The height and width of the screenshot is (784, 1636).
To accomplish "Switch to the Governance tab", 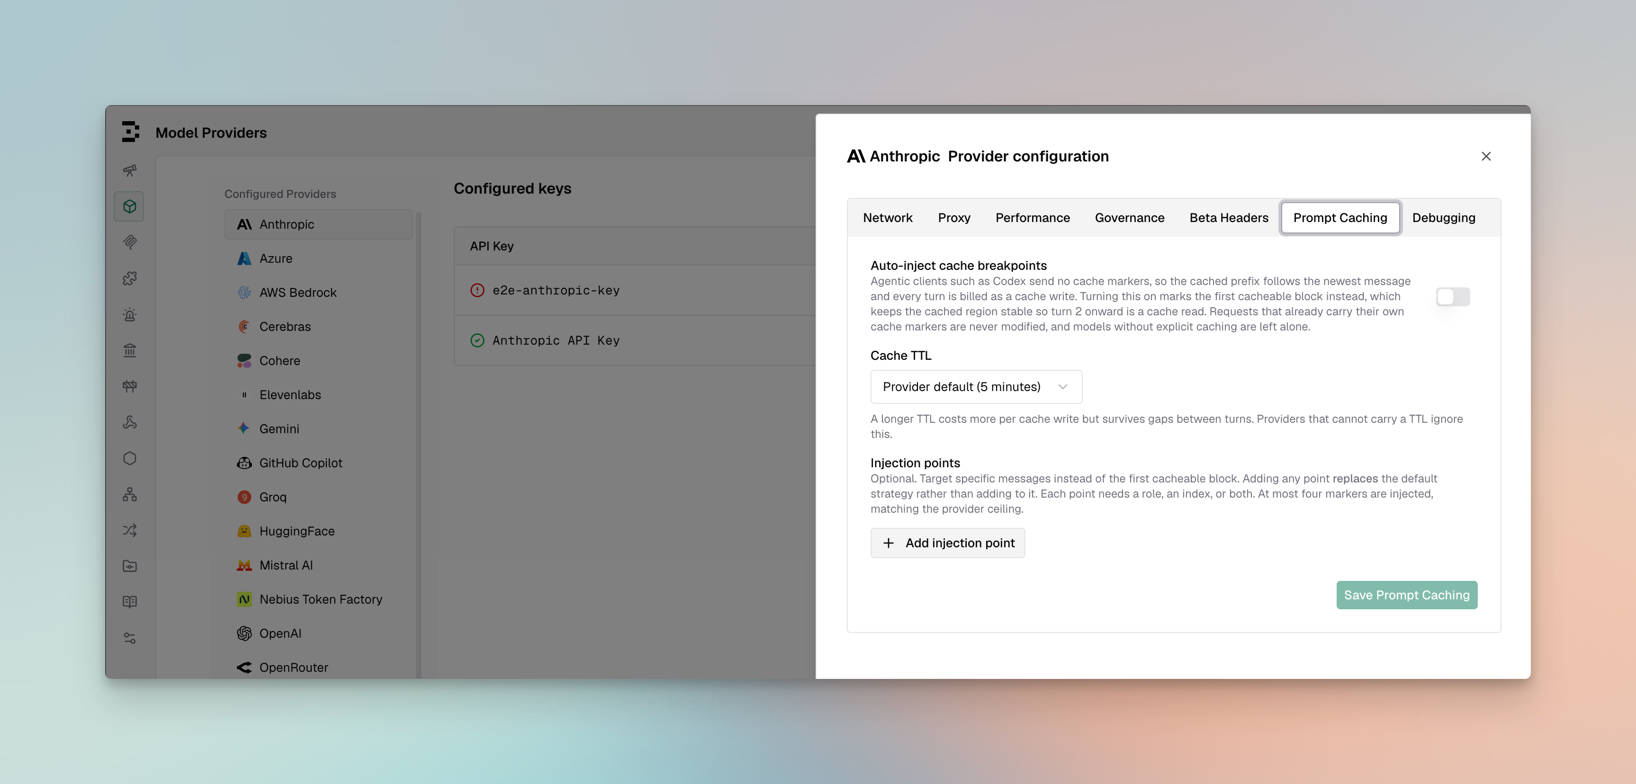I will (1129, 218).
